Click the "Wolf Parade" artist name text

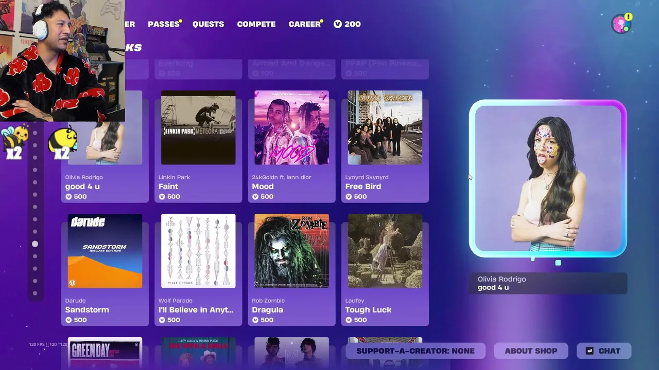tap(175, 301)
